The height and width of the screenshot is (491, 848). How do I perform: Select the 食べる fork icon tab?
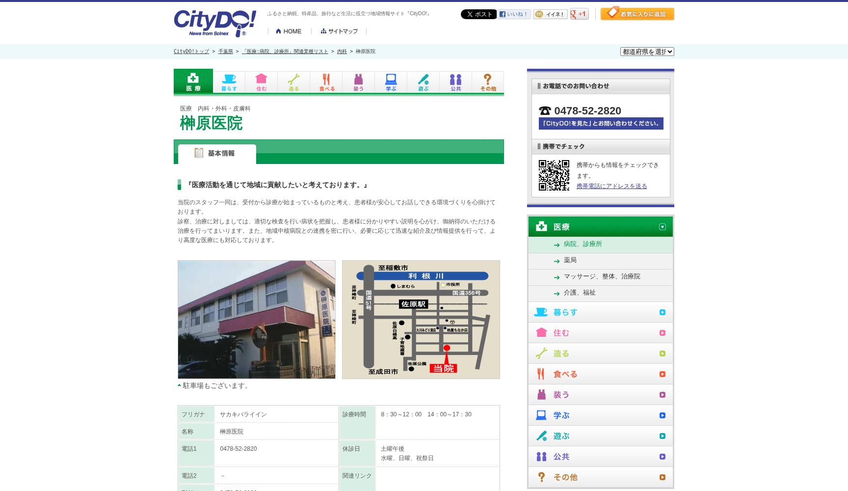coord(326,82)
